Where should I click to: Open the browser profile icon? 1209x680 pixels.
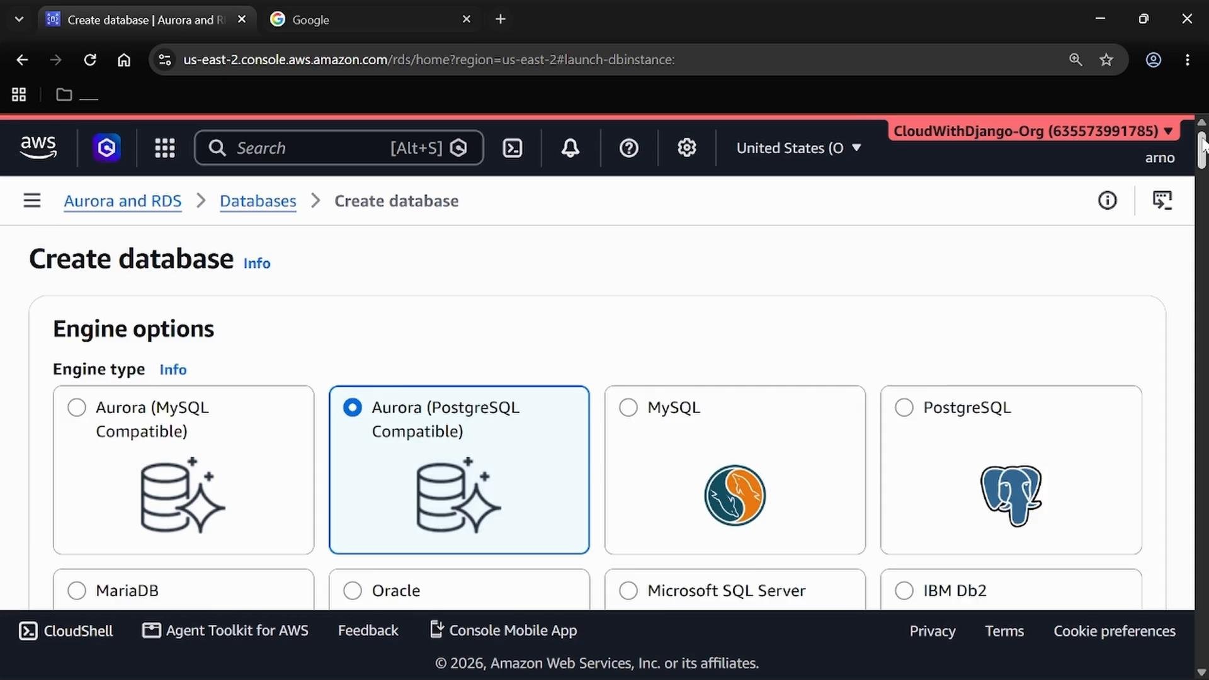(x=1154, y=60)
